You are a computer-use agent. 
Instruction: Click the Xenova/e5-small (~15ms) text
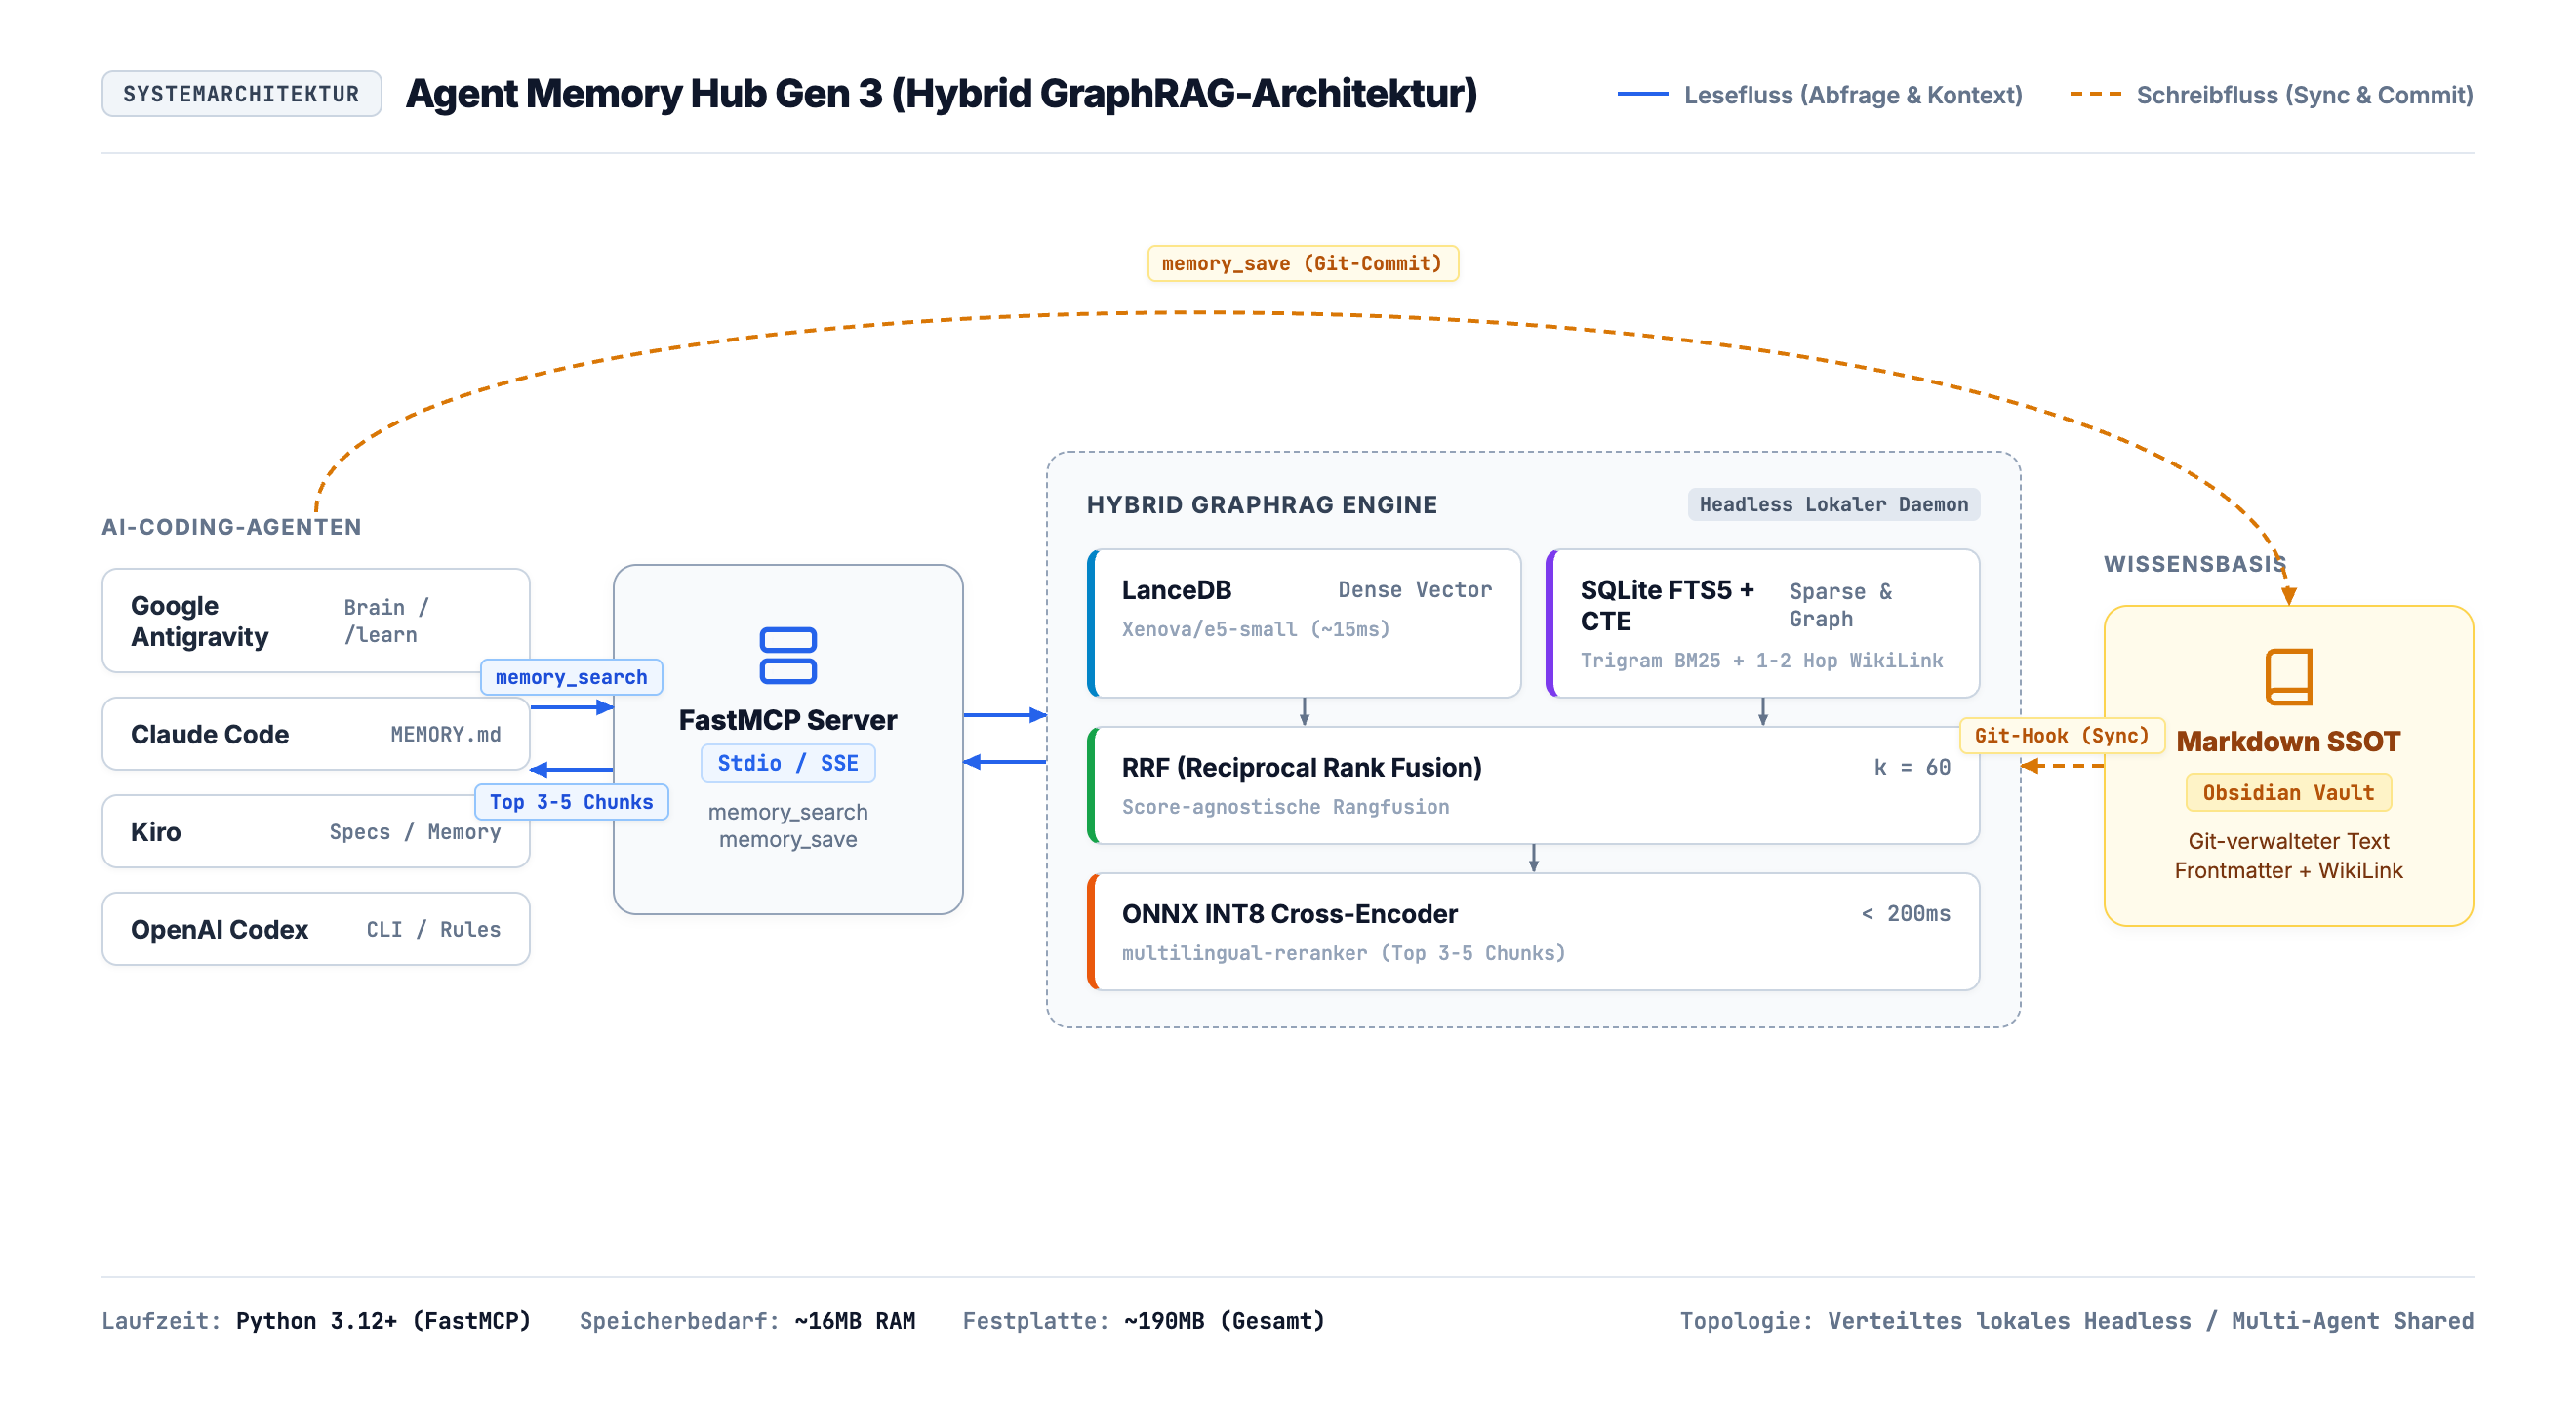(1256, 629)
